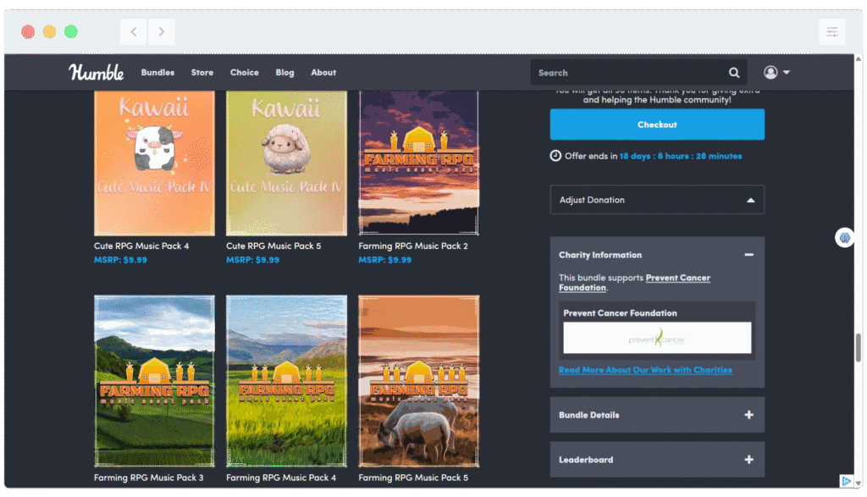Image resolution: width=867 pixels, height=497 pixels.
Task: Expand the Leaderboard section
Action: [748, 459]
